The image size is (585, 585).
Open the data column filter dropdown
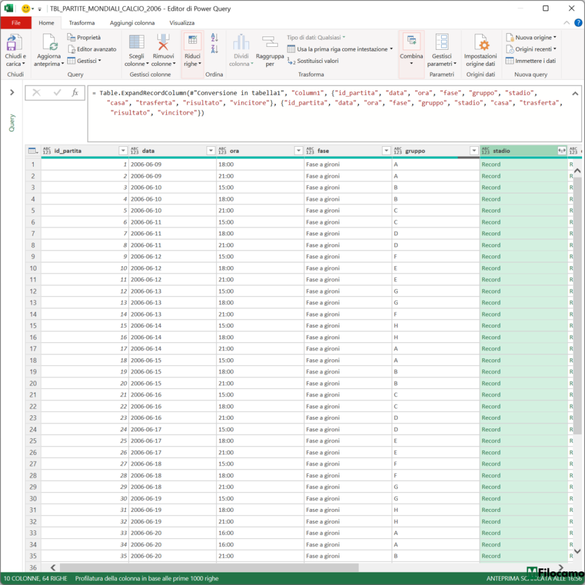pyautogui.click(x=211, y=151)
